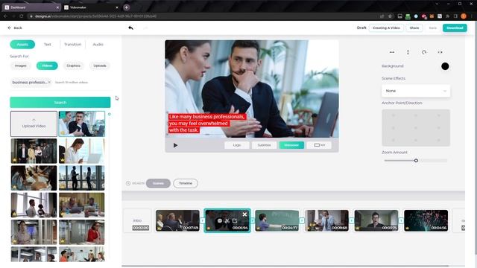Click the clock duration icon near Scenes
477x268 pixels.
pyautogui.click(x=128, y=183)
